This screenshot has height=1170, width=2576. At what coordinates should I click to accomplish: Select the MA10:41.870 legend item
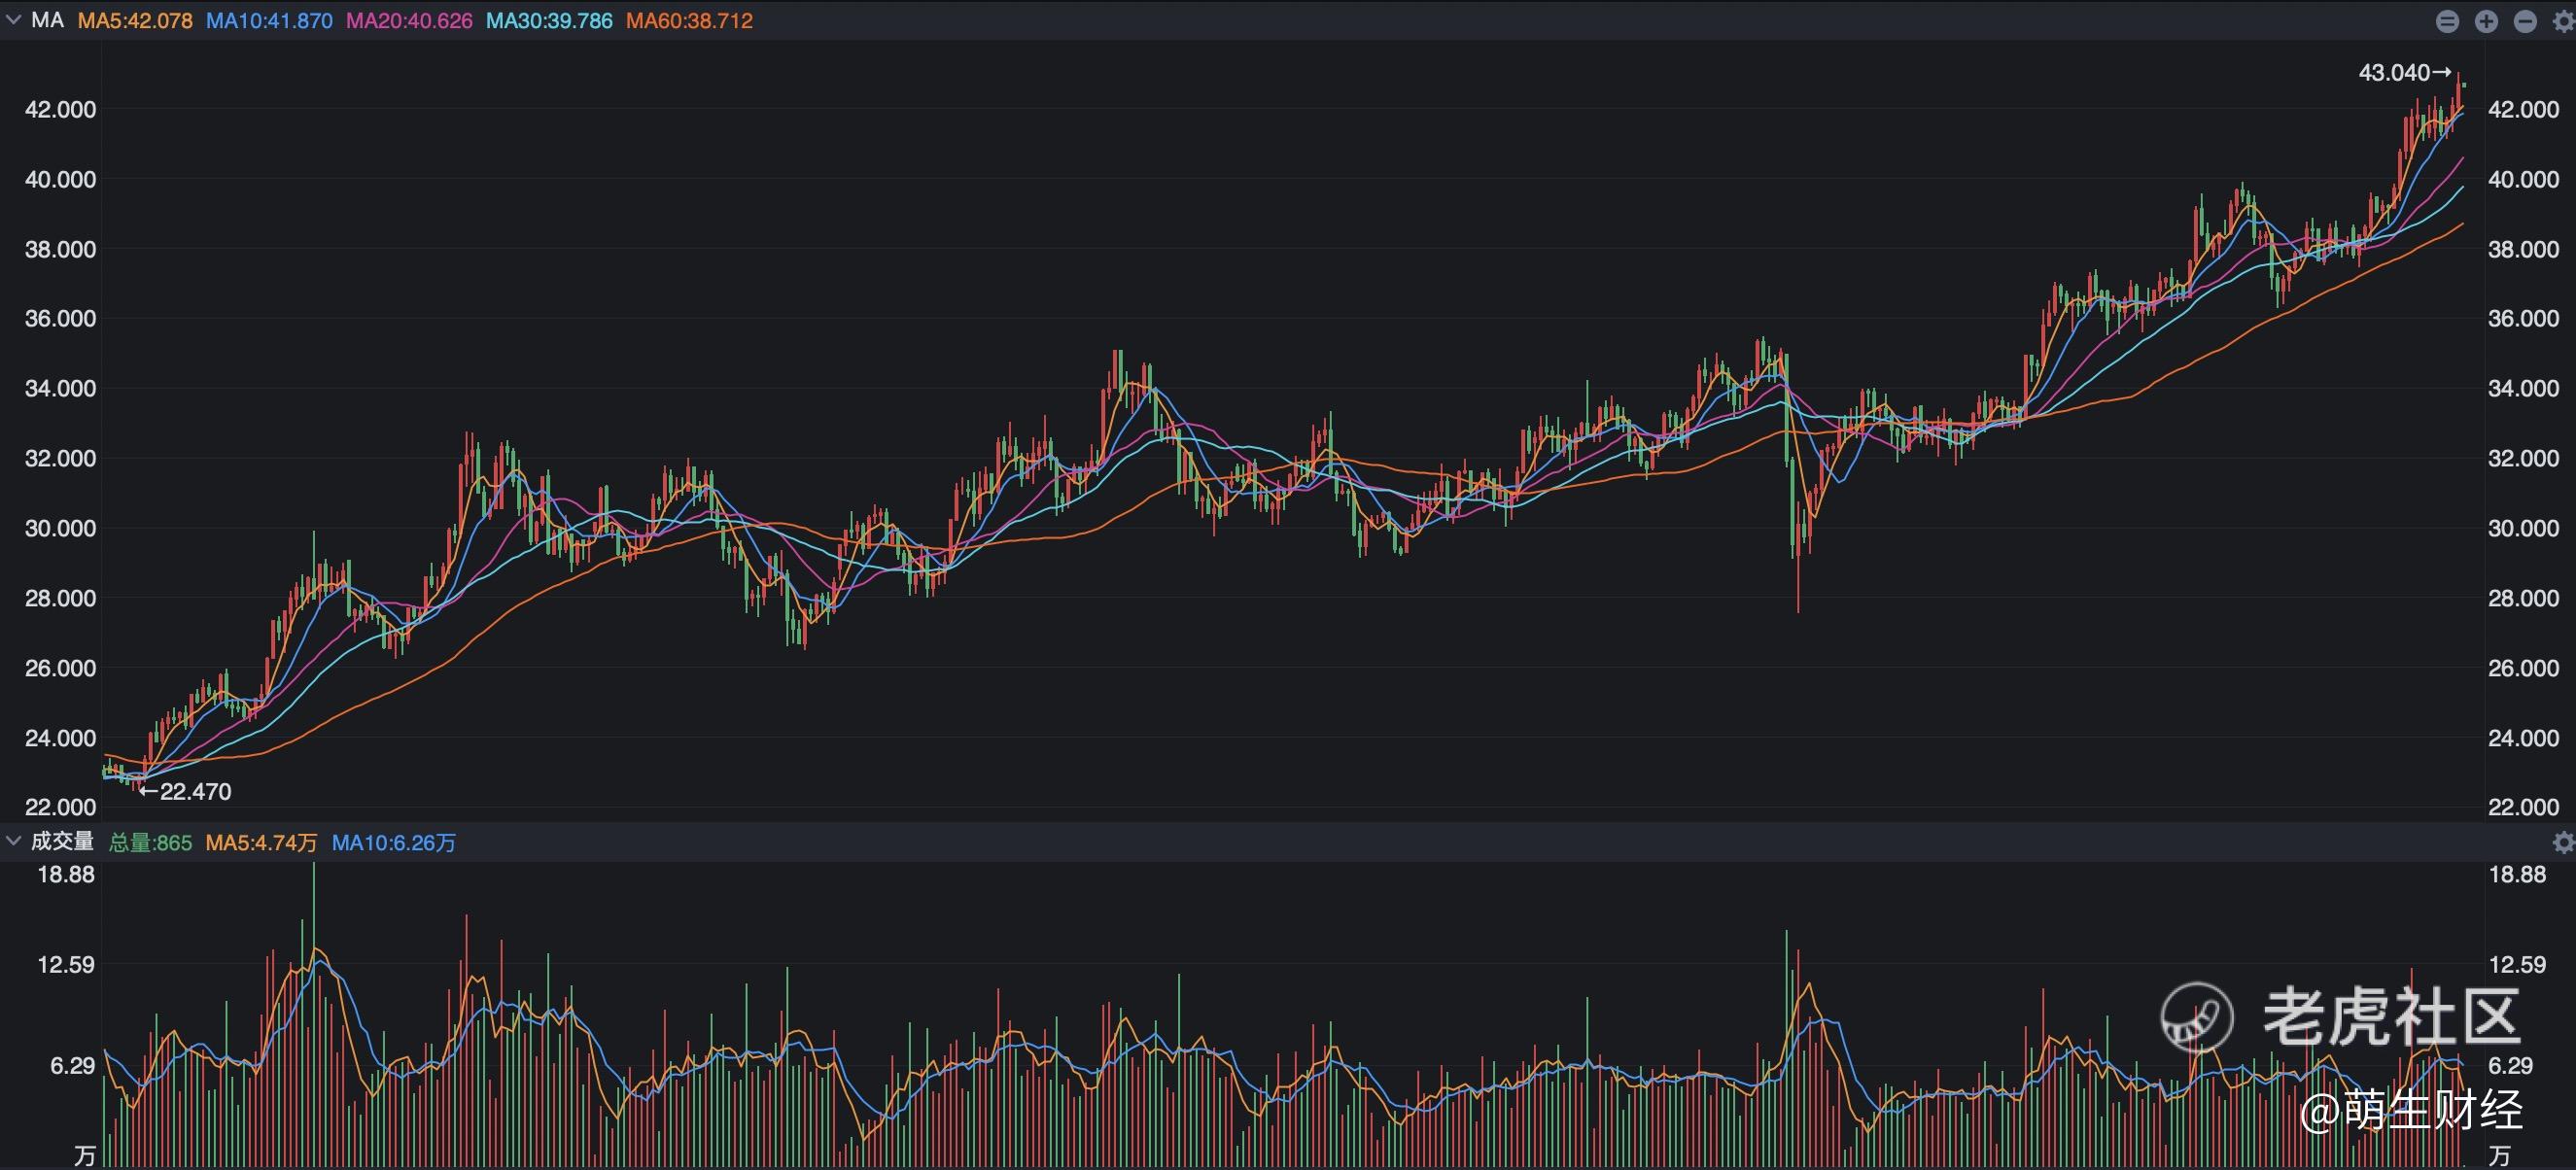pyautogui.click(x=269, y=21)
